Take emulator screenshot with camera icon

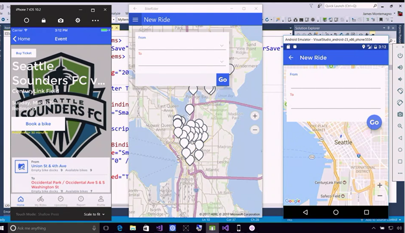tap(400, 114)
